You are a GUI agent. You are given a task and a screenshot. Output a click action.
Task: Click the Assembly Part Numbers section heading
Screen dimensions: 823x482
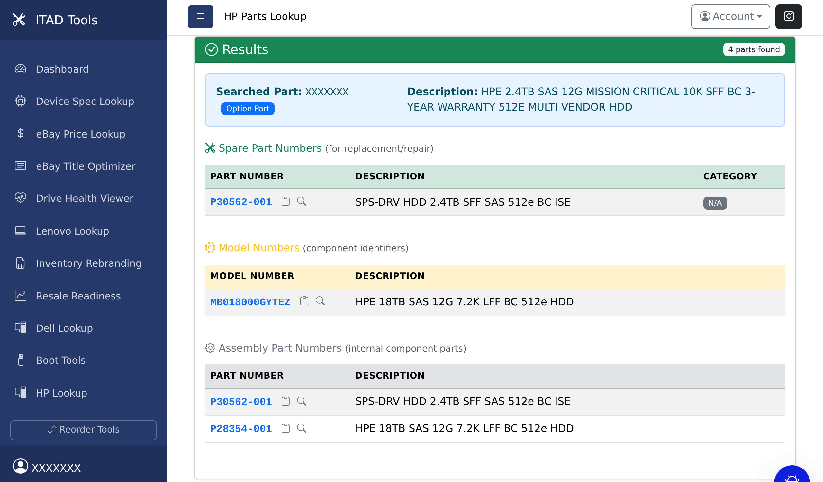pyautogui.click(x=280, y=348)
